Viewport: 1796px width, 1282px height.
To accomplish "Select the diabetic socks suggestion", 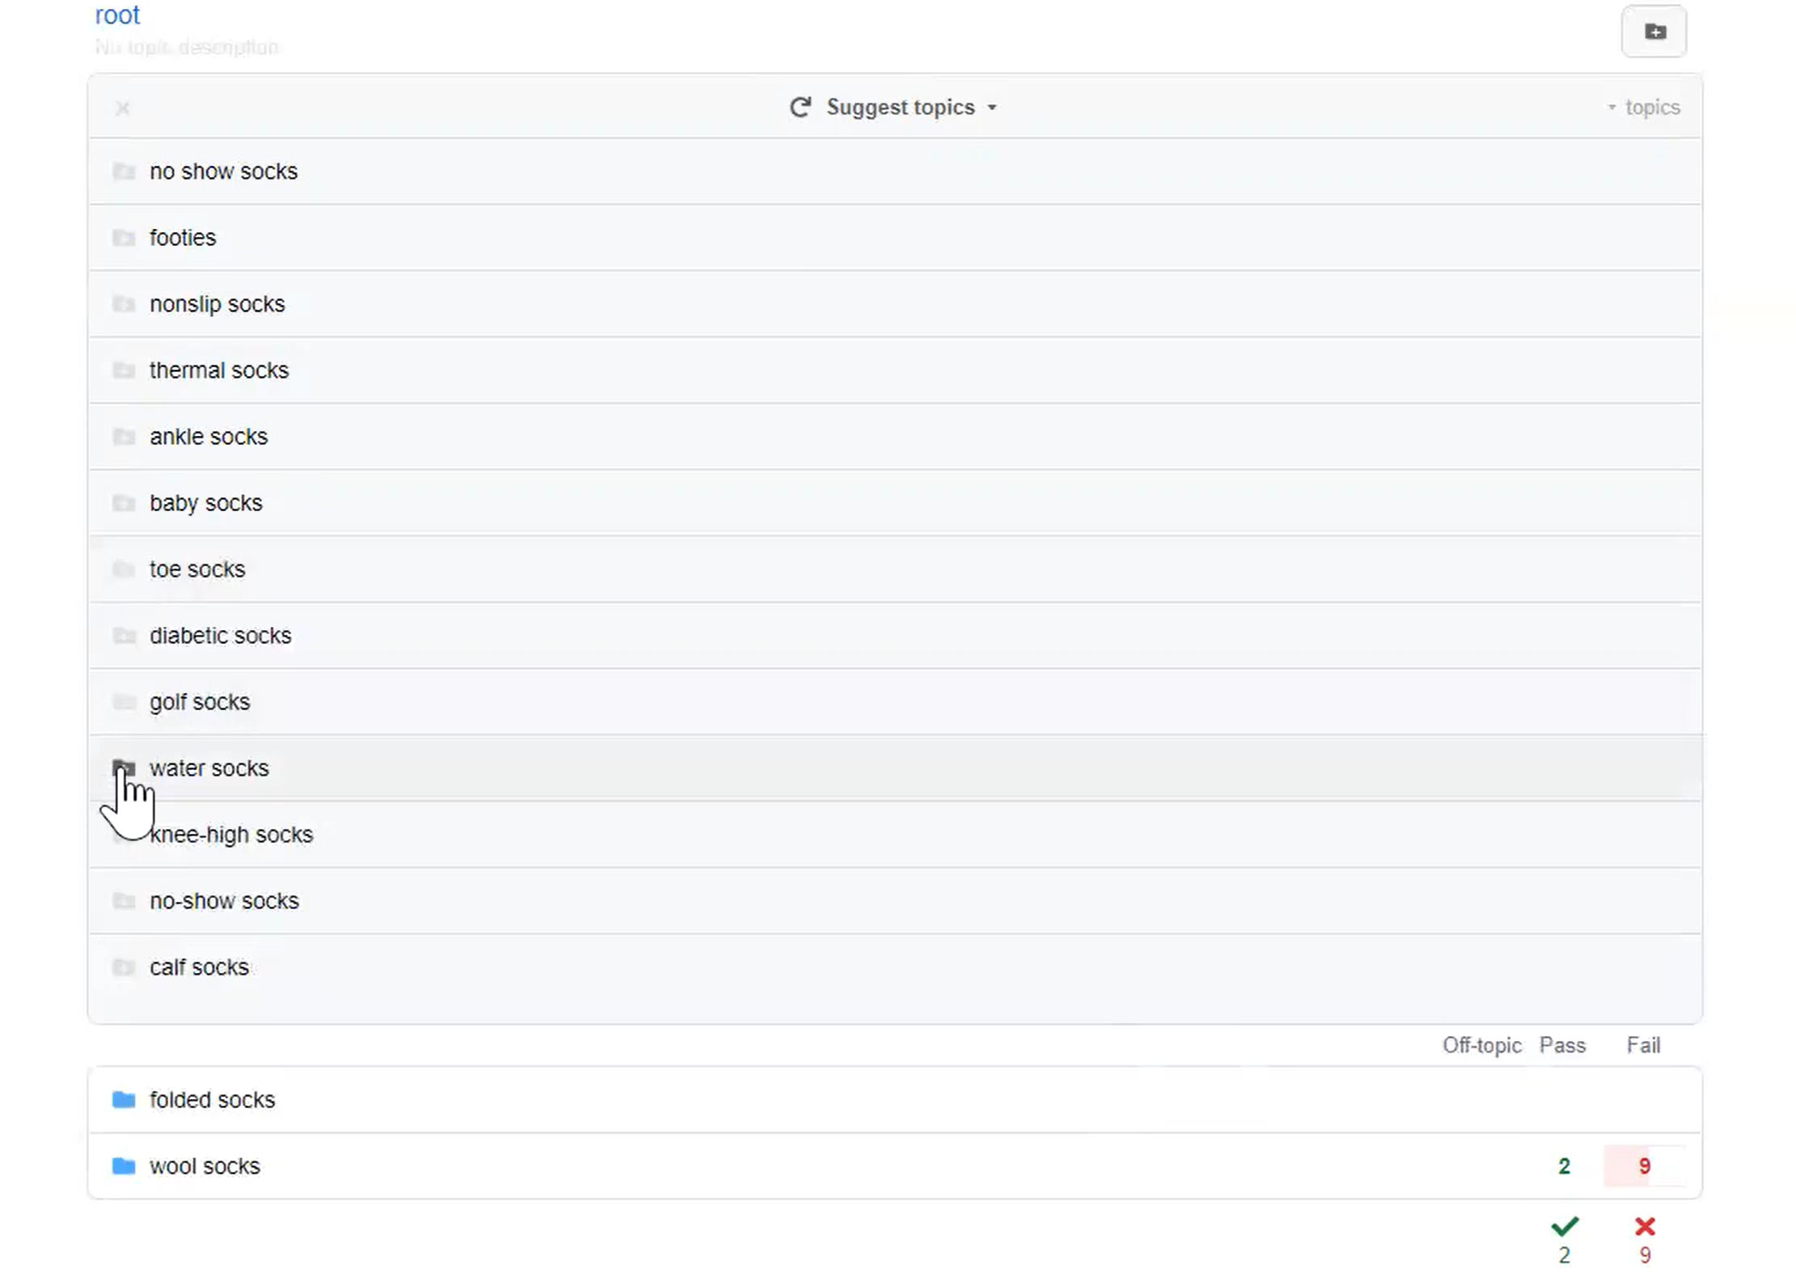I will click(x=220, y=636).
